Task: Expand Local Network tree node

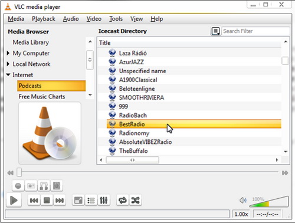Action: (x=8, y=64)
